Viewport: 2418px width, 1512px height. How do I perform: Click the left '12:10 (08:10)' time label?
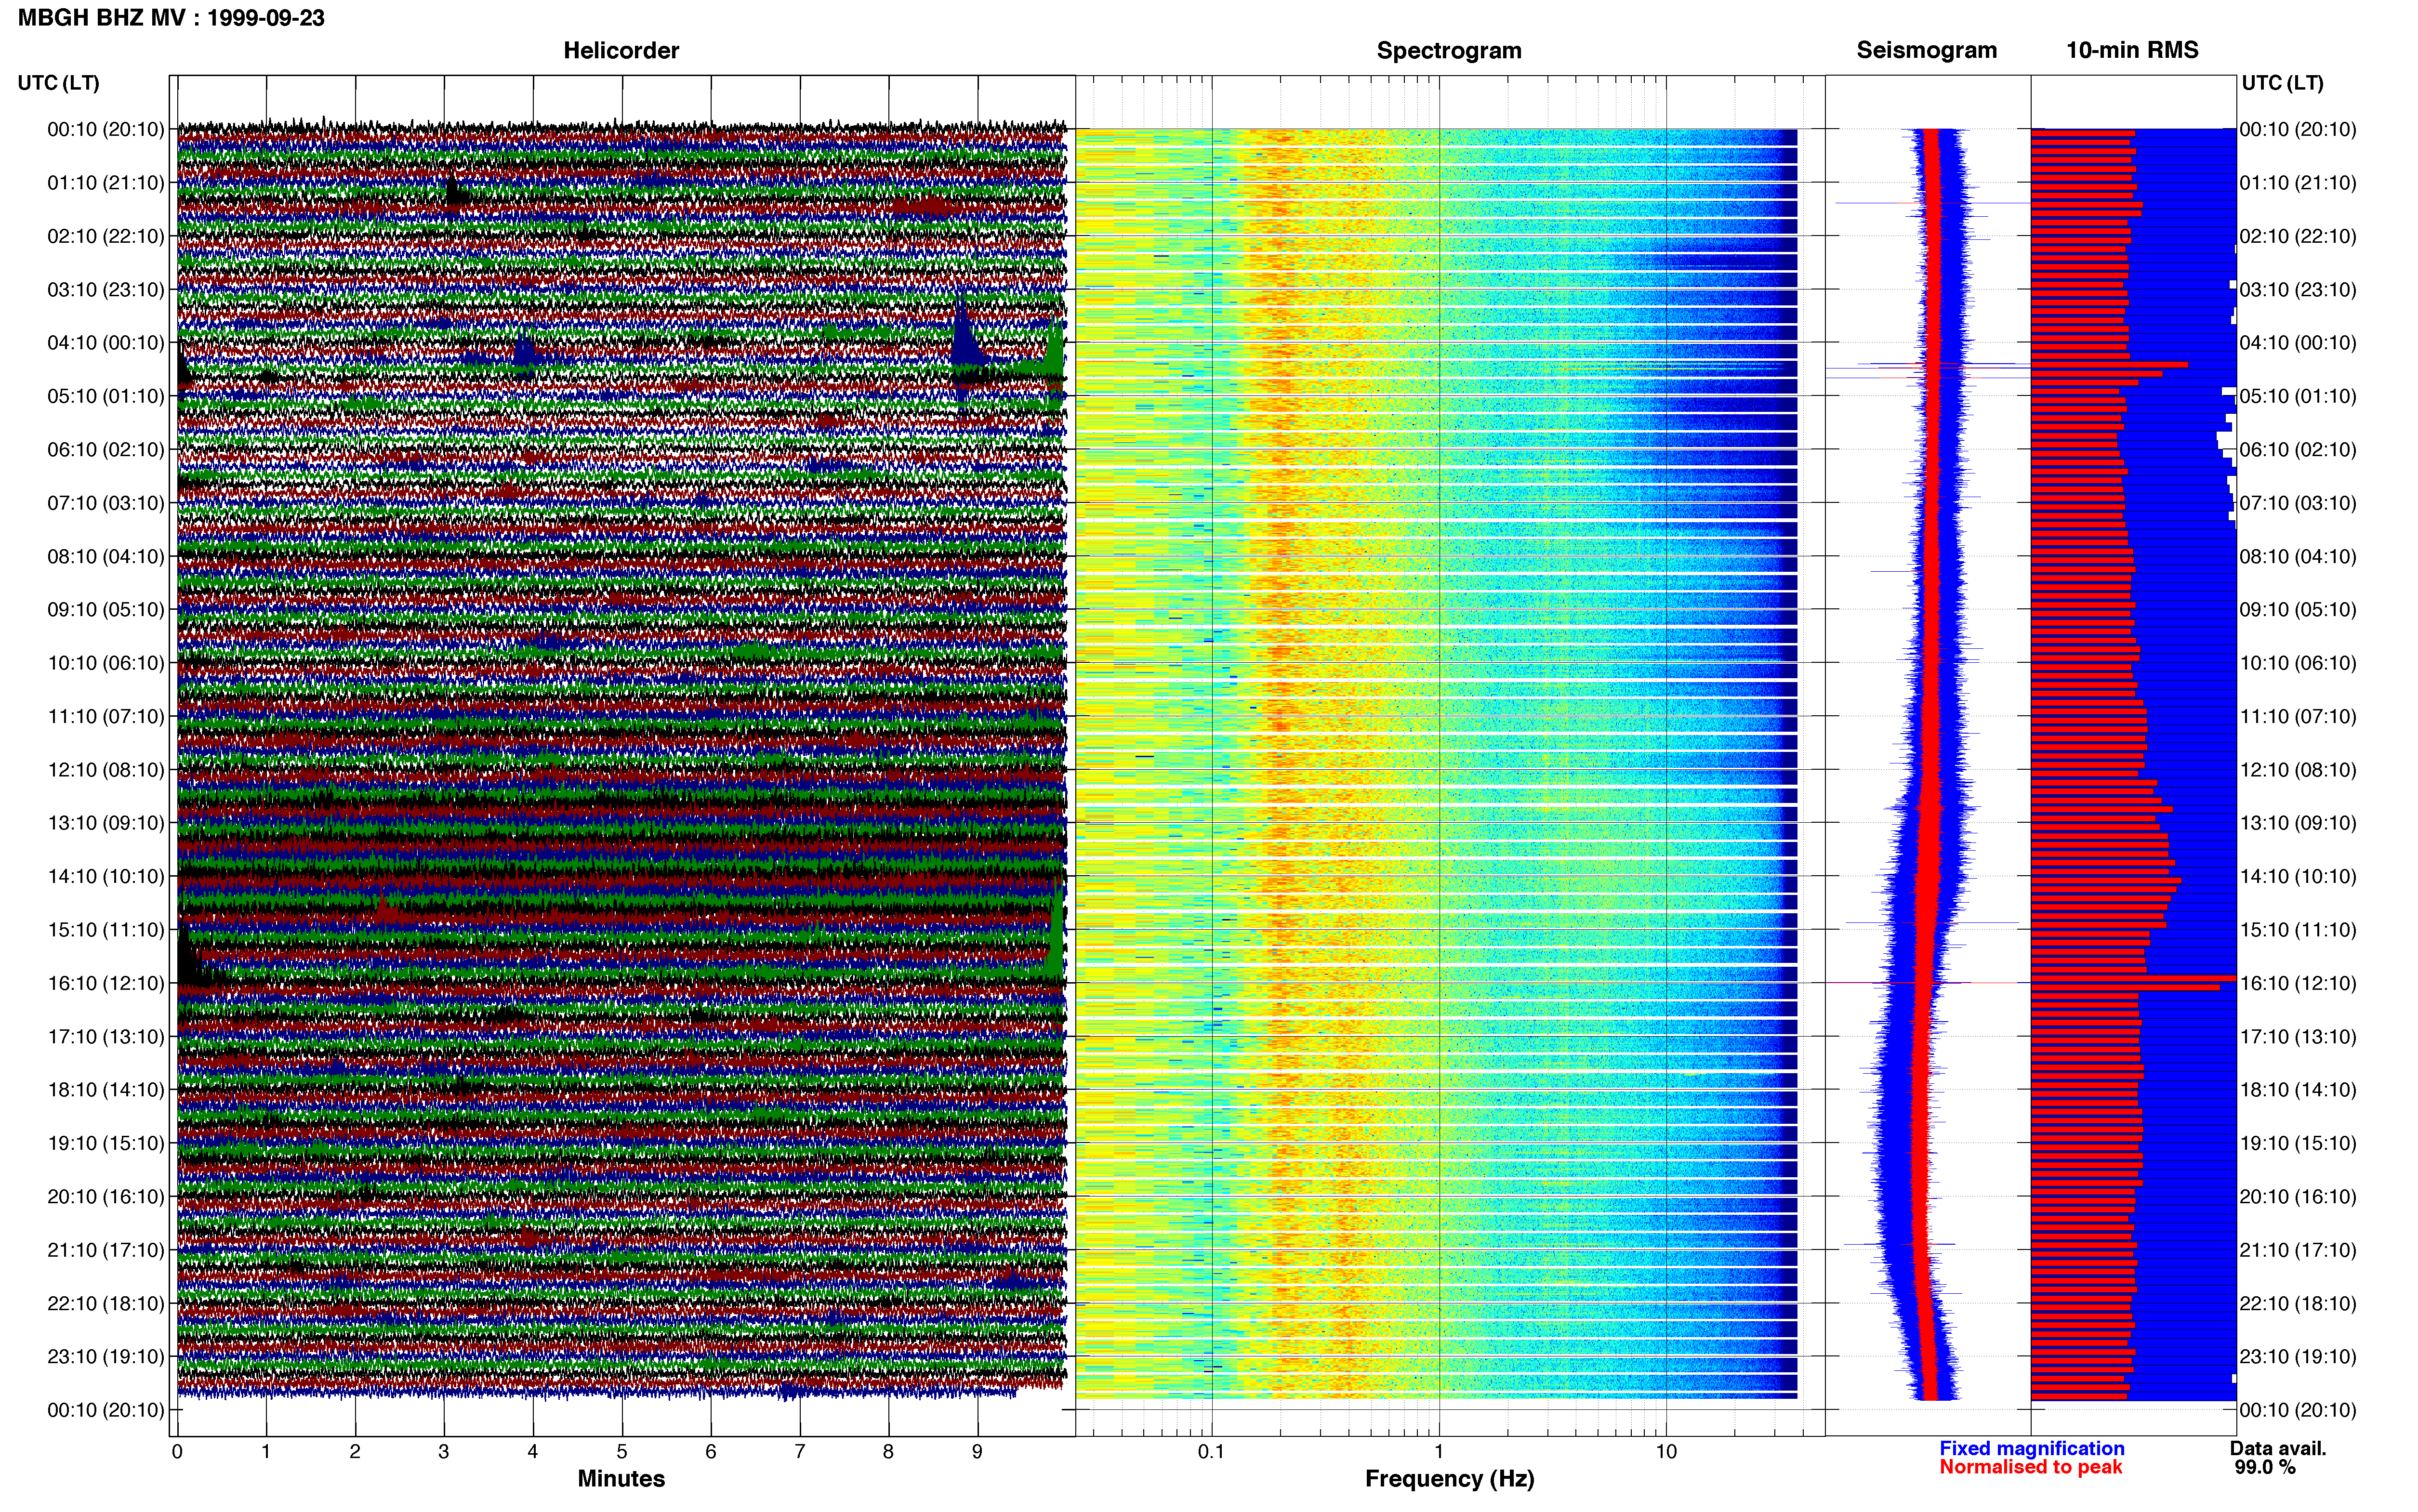pyautogui.click(x=106, y=770)
